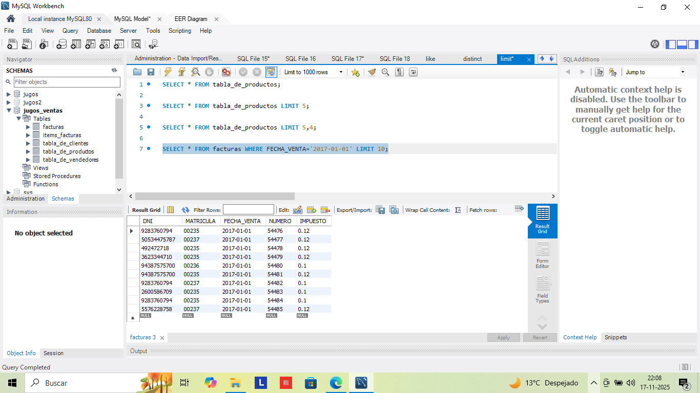The height and width of the screenshot is (393, 700).
Task: Toggle invisible characters display
Action: coord(399,72)
